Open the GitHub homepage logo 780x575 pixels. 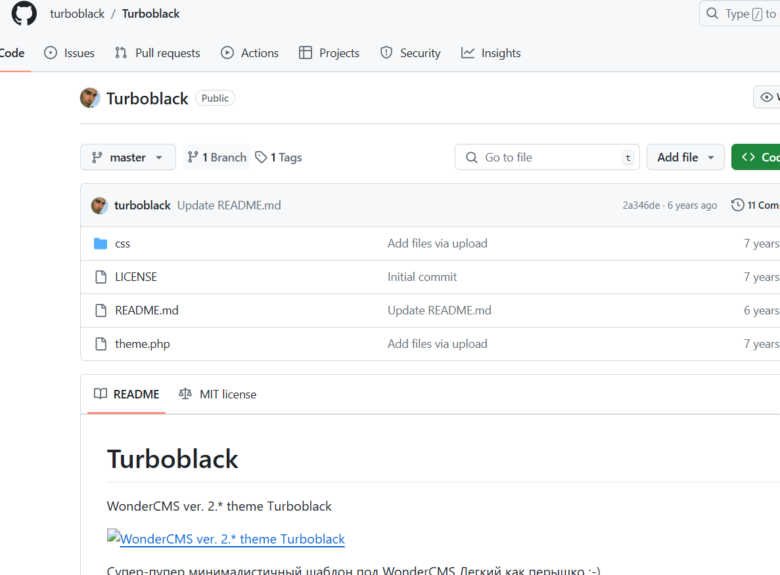24,13
